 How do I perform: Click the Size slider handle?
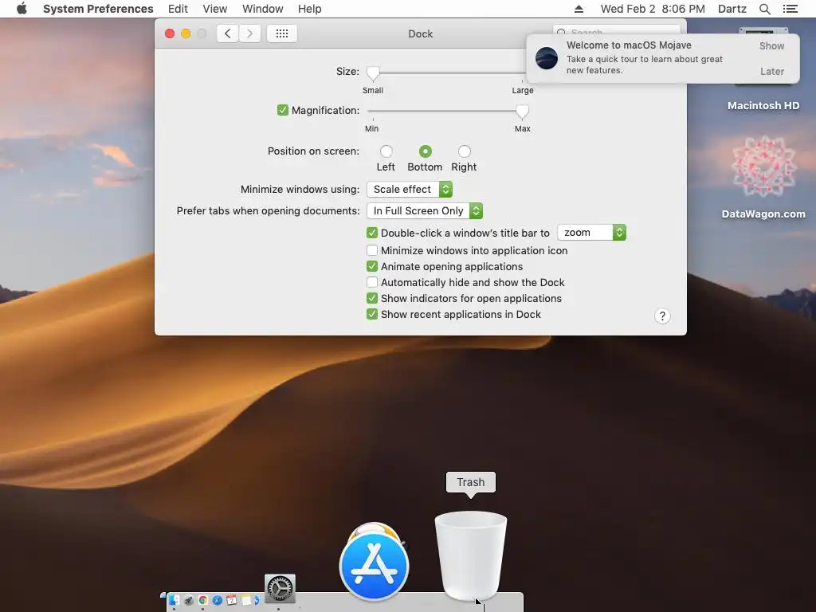[x=373, y=74]
